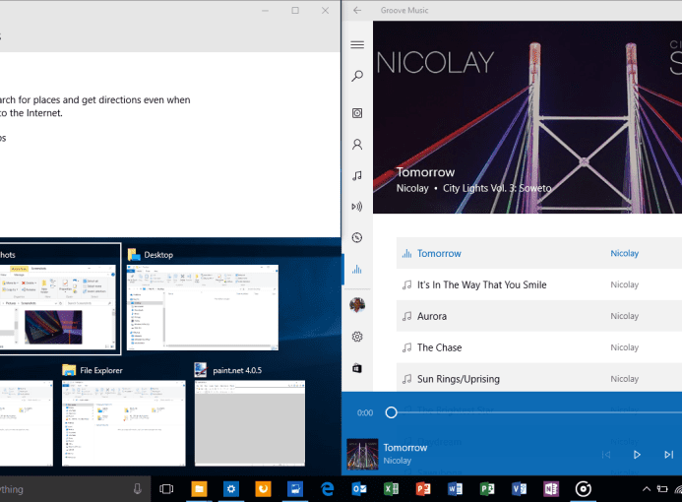The image size is (682, 502).
Task: Click artist Nicolay in the Aurora row
Action: coord(624,316)
